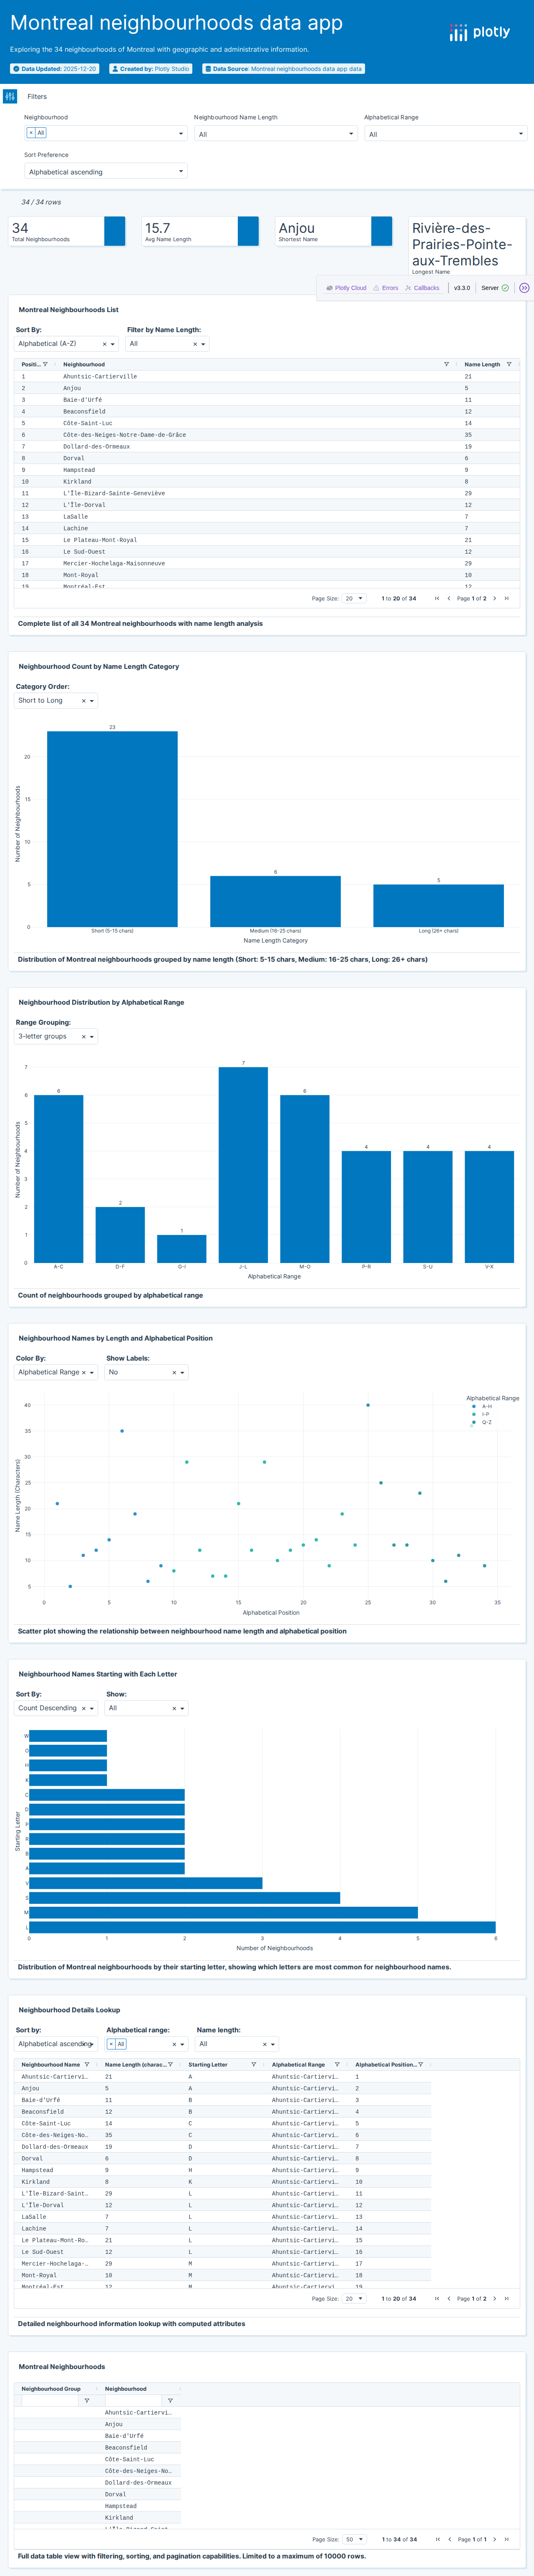
Task: Go to last page in Neighbourhoods List table
Action: click(x=507, y=598)
